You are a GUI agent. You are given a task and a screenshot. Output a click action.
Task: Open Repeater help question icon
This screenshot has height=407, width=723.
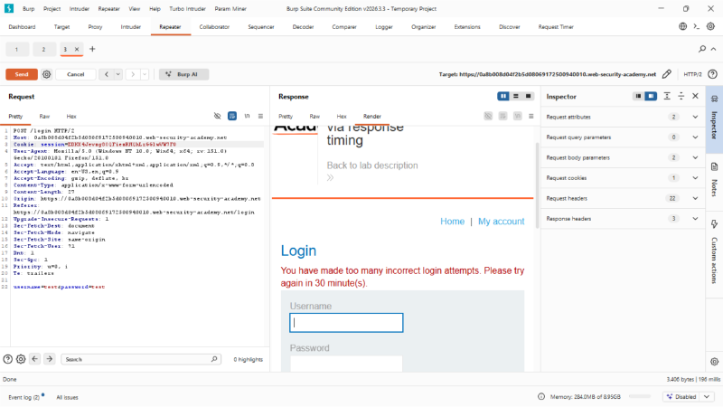[x=712, y=74]
